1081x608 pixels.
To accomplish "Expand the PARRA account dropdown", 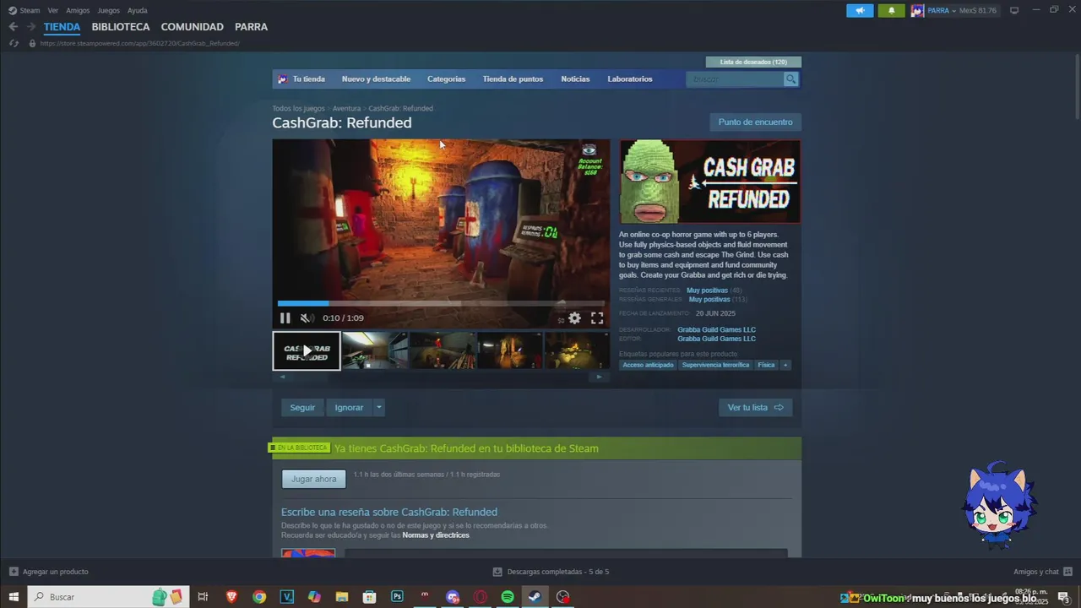I will (954, 10).
